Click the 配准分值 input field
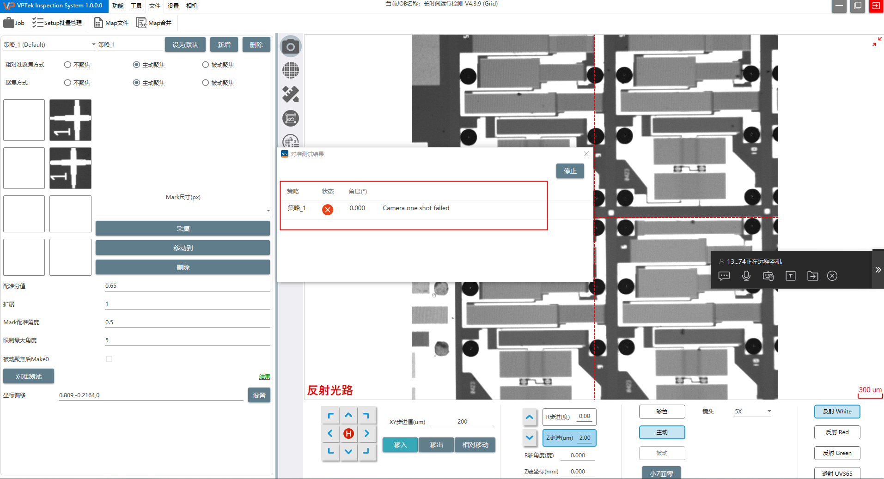This screenshot has width=884, height=479. pos(187,286)
